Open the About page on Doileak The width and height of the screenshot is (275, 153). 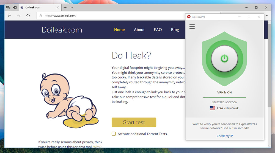139,30
